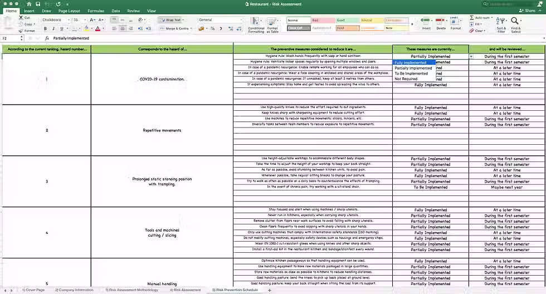
Task: Choose To Be Implemented from the list
Action: click(414, 73)
